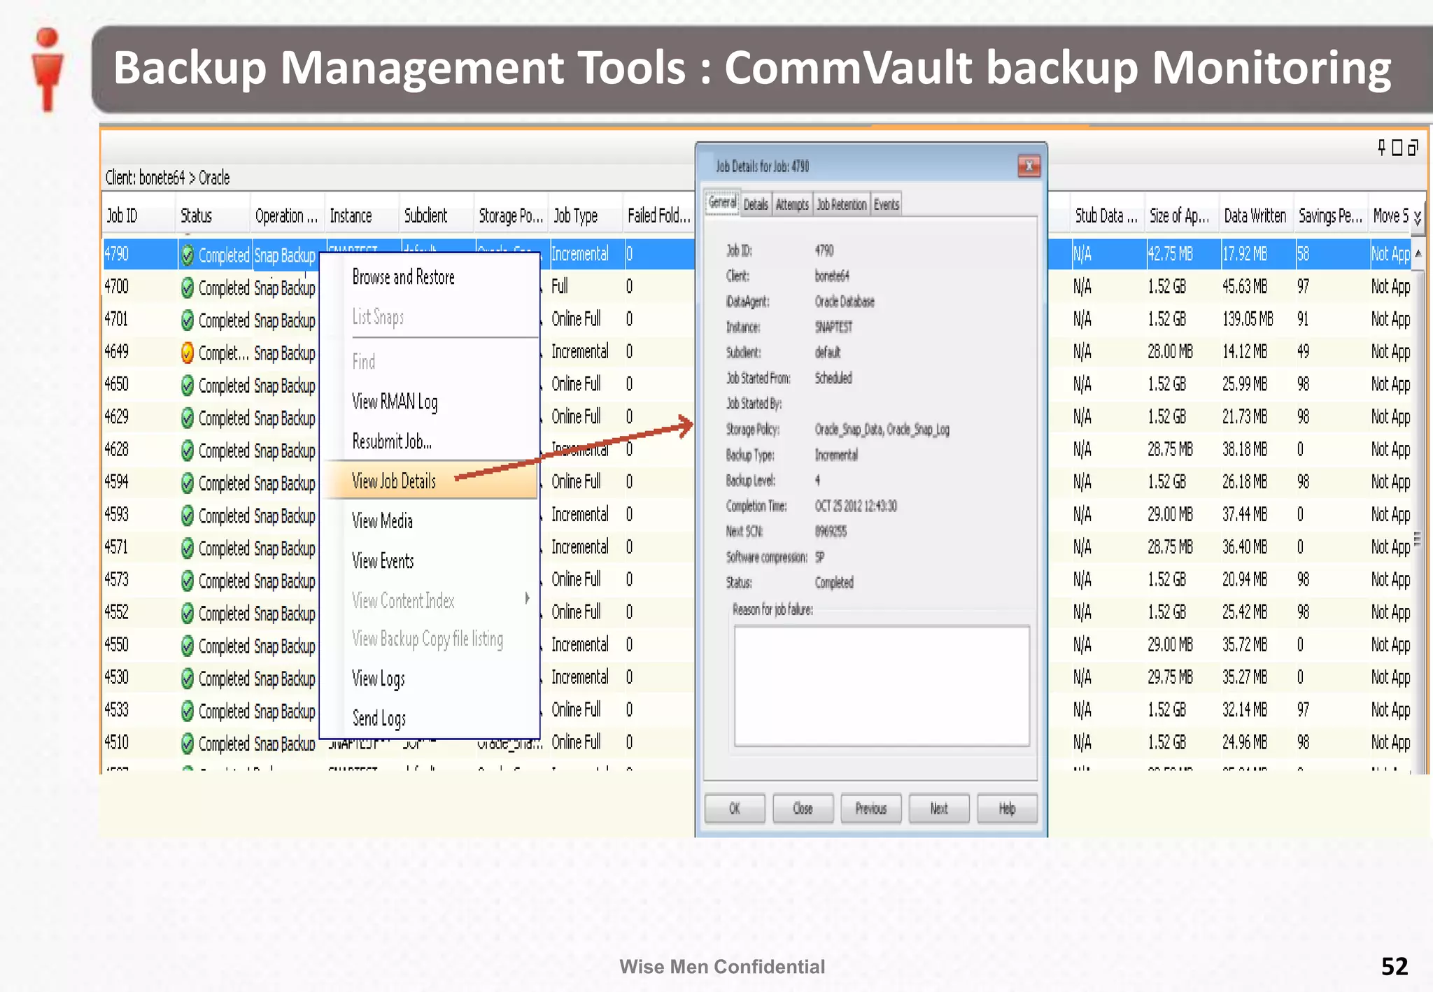Click the List Snaps menu entry
The image size is (1433, 992).
tap(378, 318)
